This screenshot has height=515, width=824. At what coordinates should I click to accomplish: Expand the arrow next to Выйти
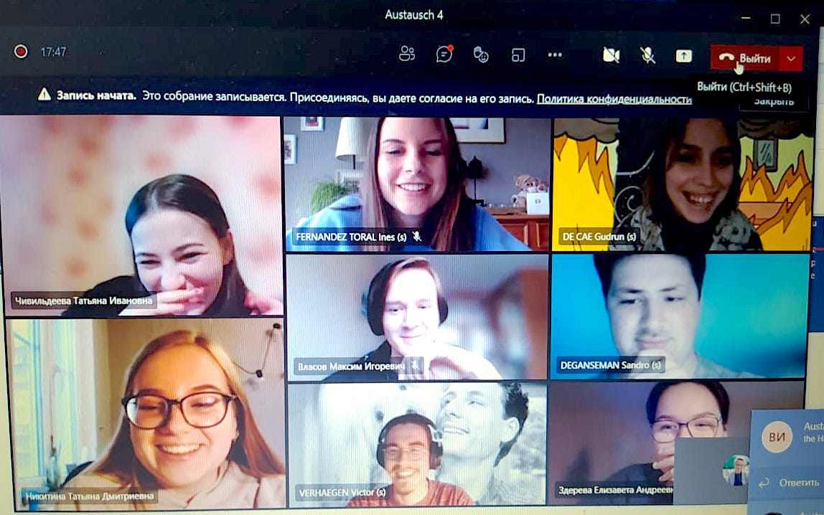791,59
